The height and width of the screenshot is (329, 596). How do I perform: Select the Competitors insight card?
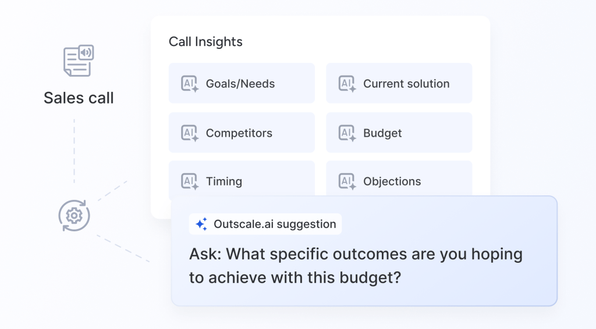(242, 133)
